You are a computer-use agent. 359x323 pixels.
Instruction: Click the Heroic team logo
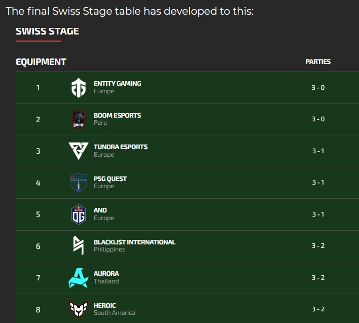point(79,308)
